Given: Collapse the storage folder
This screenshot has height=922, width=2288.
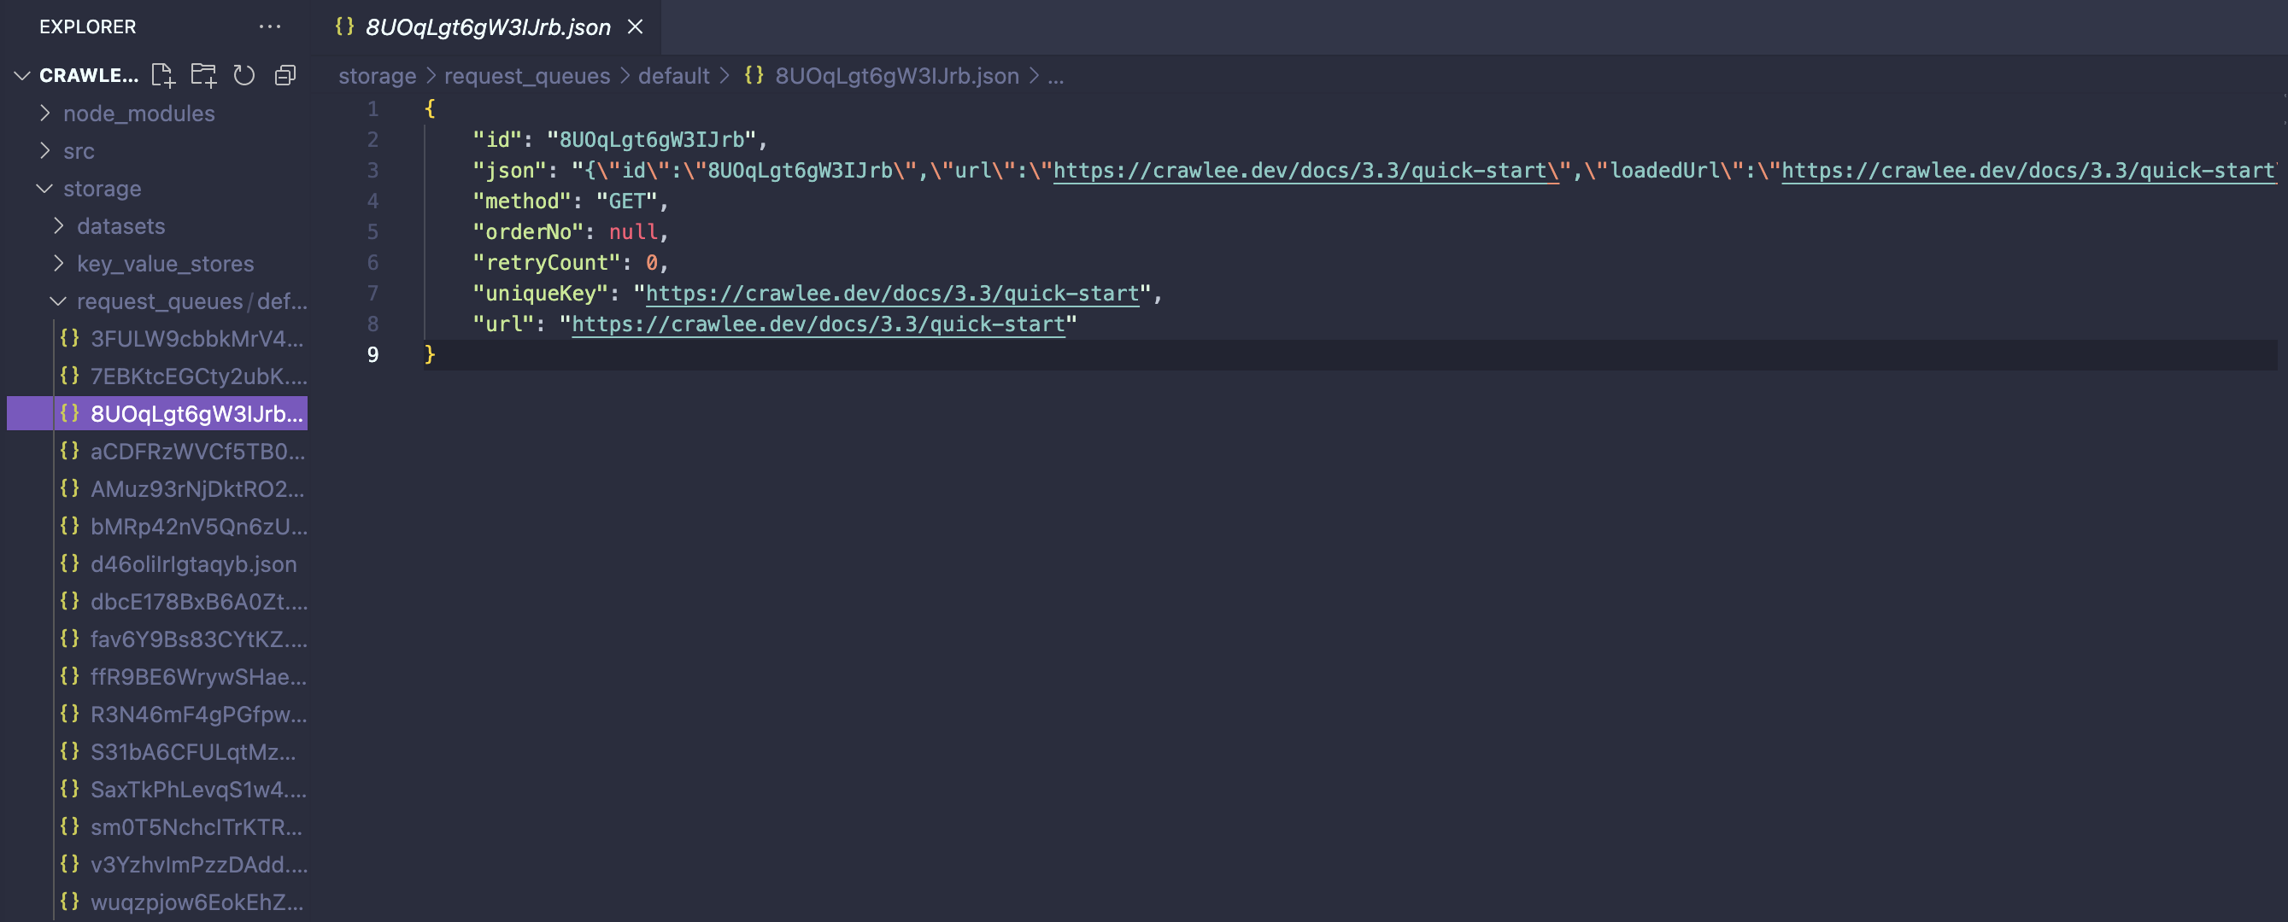Looking at the screenshot, I should pyautogui.click(x=102, y=188).
